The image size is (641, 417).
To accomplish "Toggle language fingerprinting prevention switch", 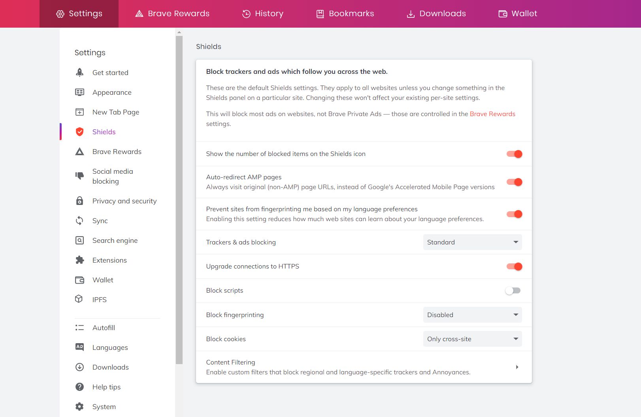I will pos(514,214).
